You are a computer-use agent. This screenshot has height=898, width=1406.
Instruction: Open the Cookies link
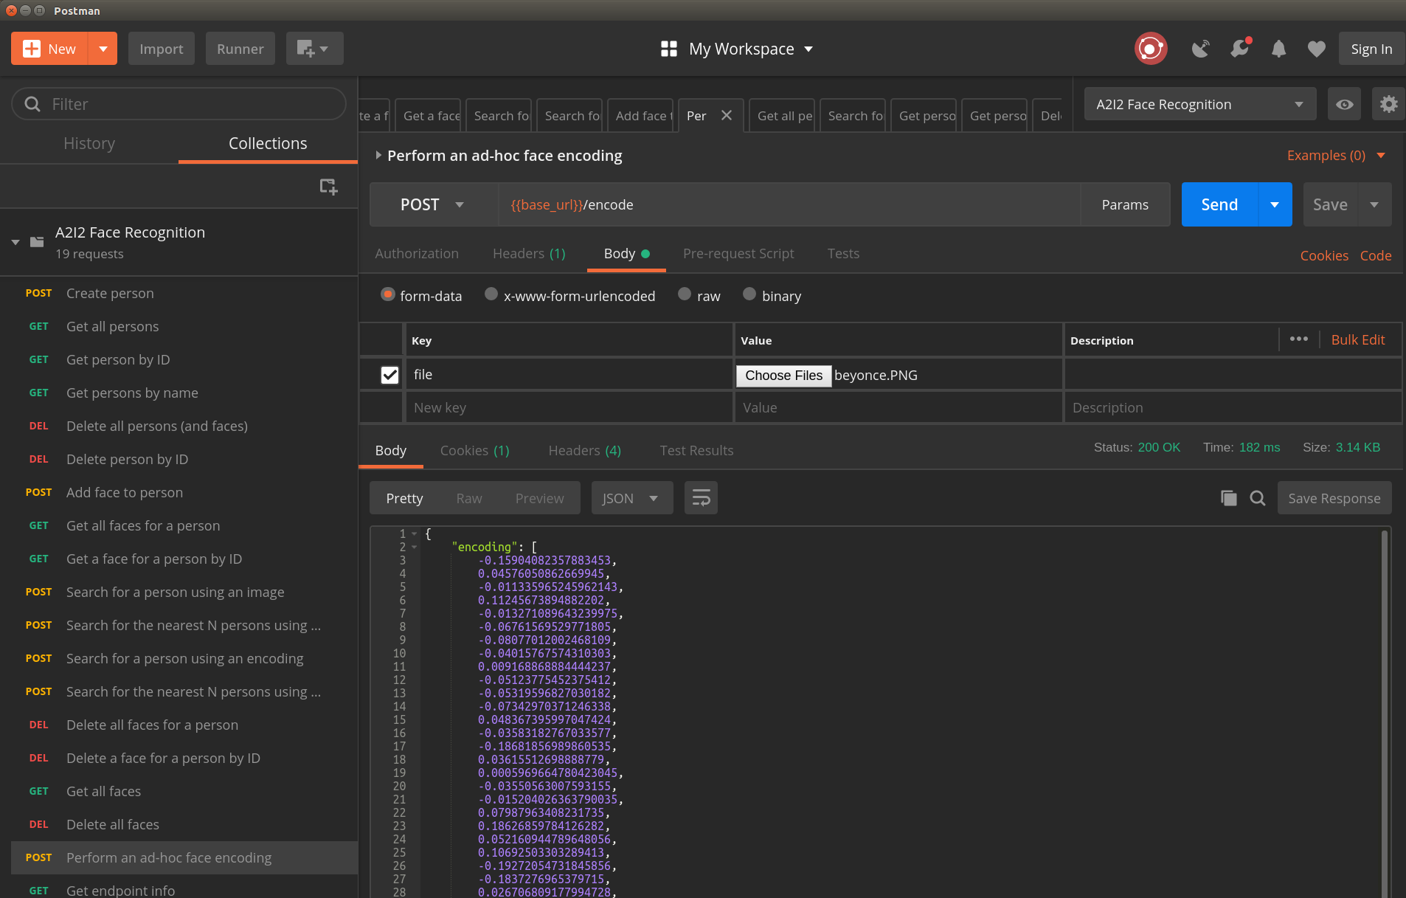[x=1324, y=255]
